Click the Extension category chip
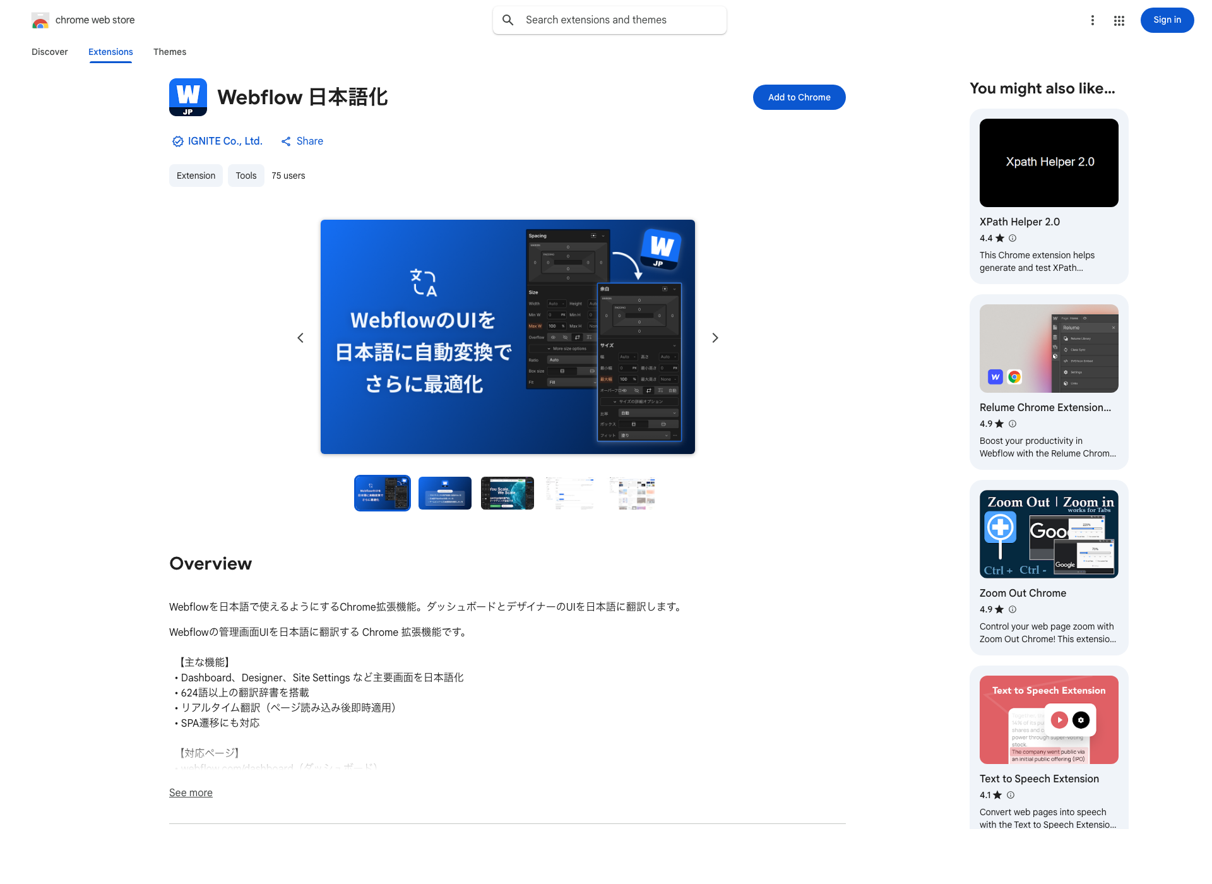Screen dimensions: 1212x884 point(196,176)
